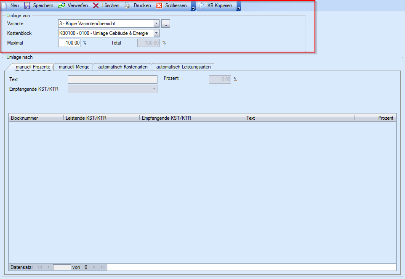Click the Speichern floppy disk icon
Image resolution: width=405 pixels, height=279 pixels.
(27, 5)
